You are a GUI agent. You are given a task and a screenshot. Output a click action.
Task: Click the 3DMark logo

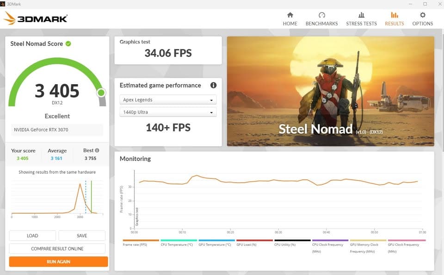[x=36, y=18]
